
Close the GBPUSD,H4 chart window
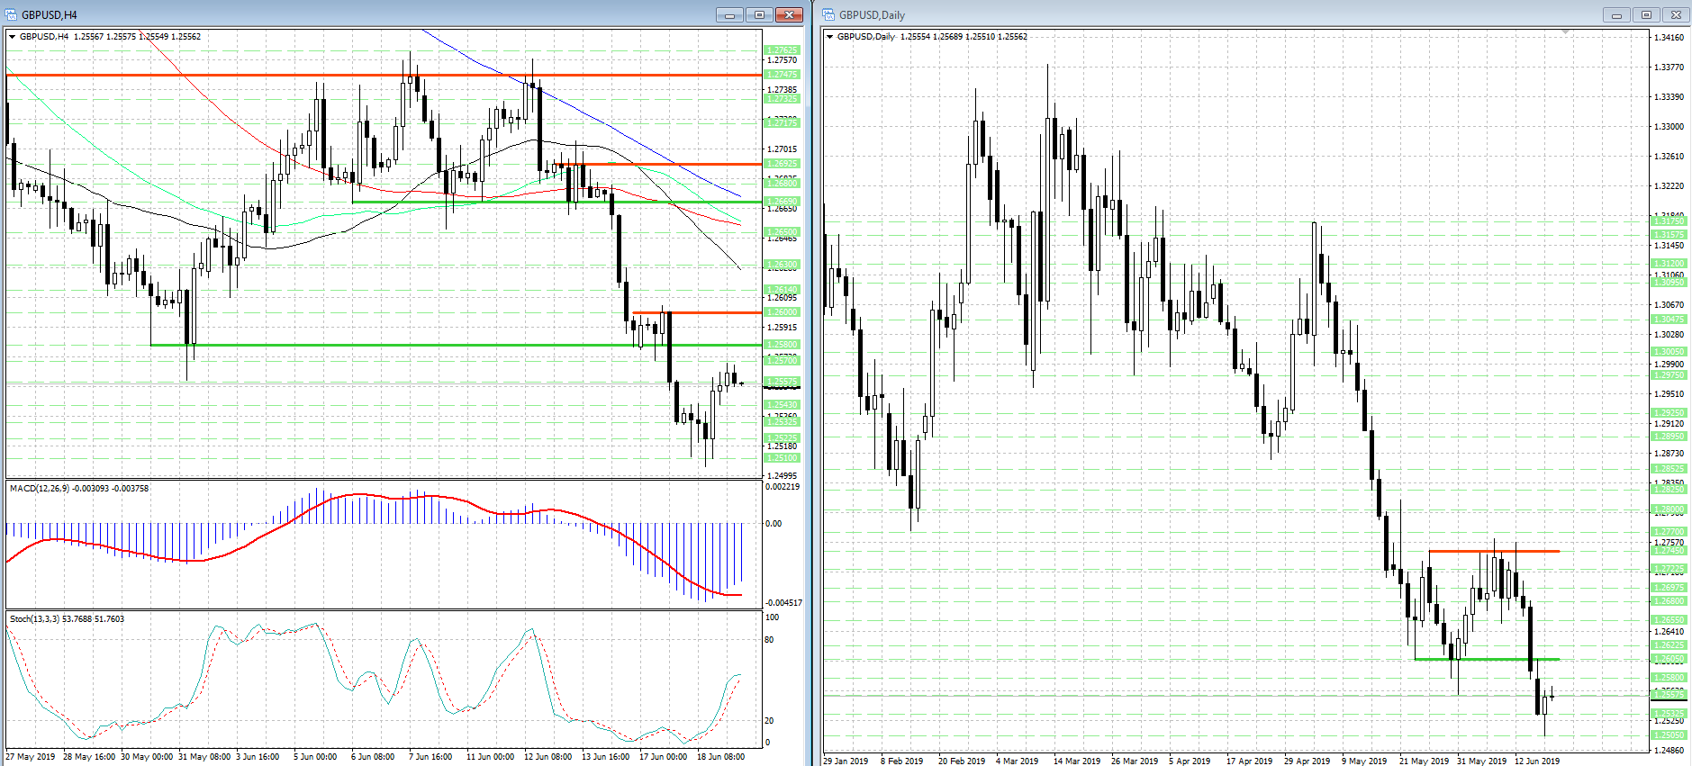pyautogui.click(x=790, y=14)
